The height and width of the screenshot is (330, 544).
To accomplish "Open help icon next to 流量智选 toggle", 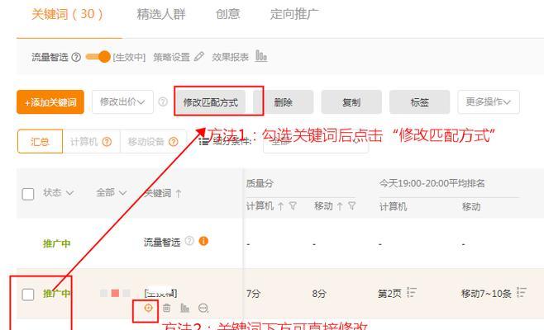I will point(76,57).
